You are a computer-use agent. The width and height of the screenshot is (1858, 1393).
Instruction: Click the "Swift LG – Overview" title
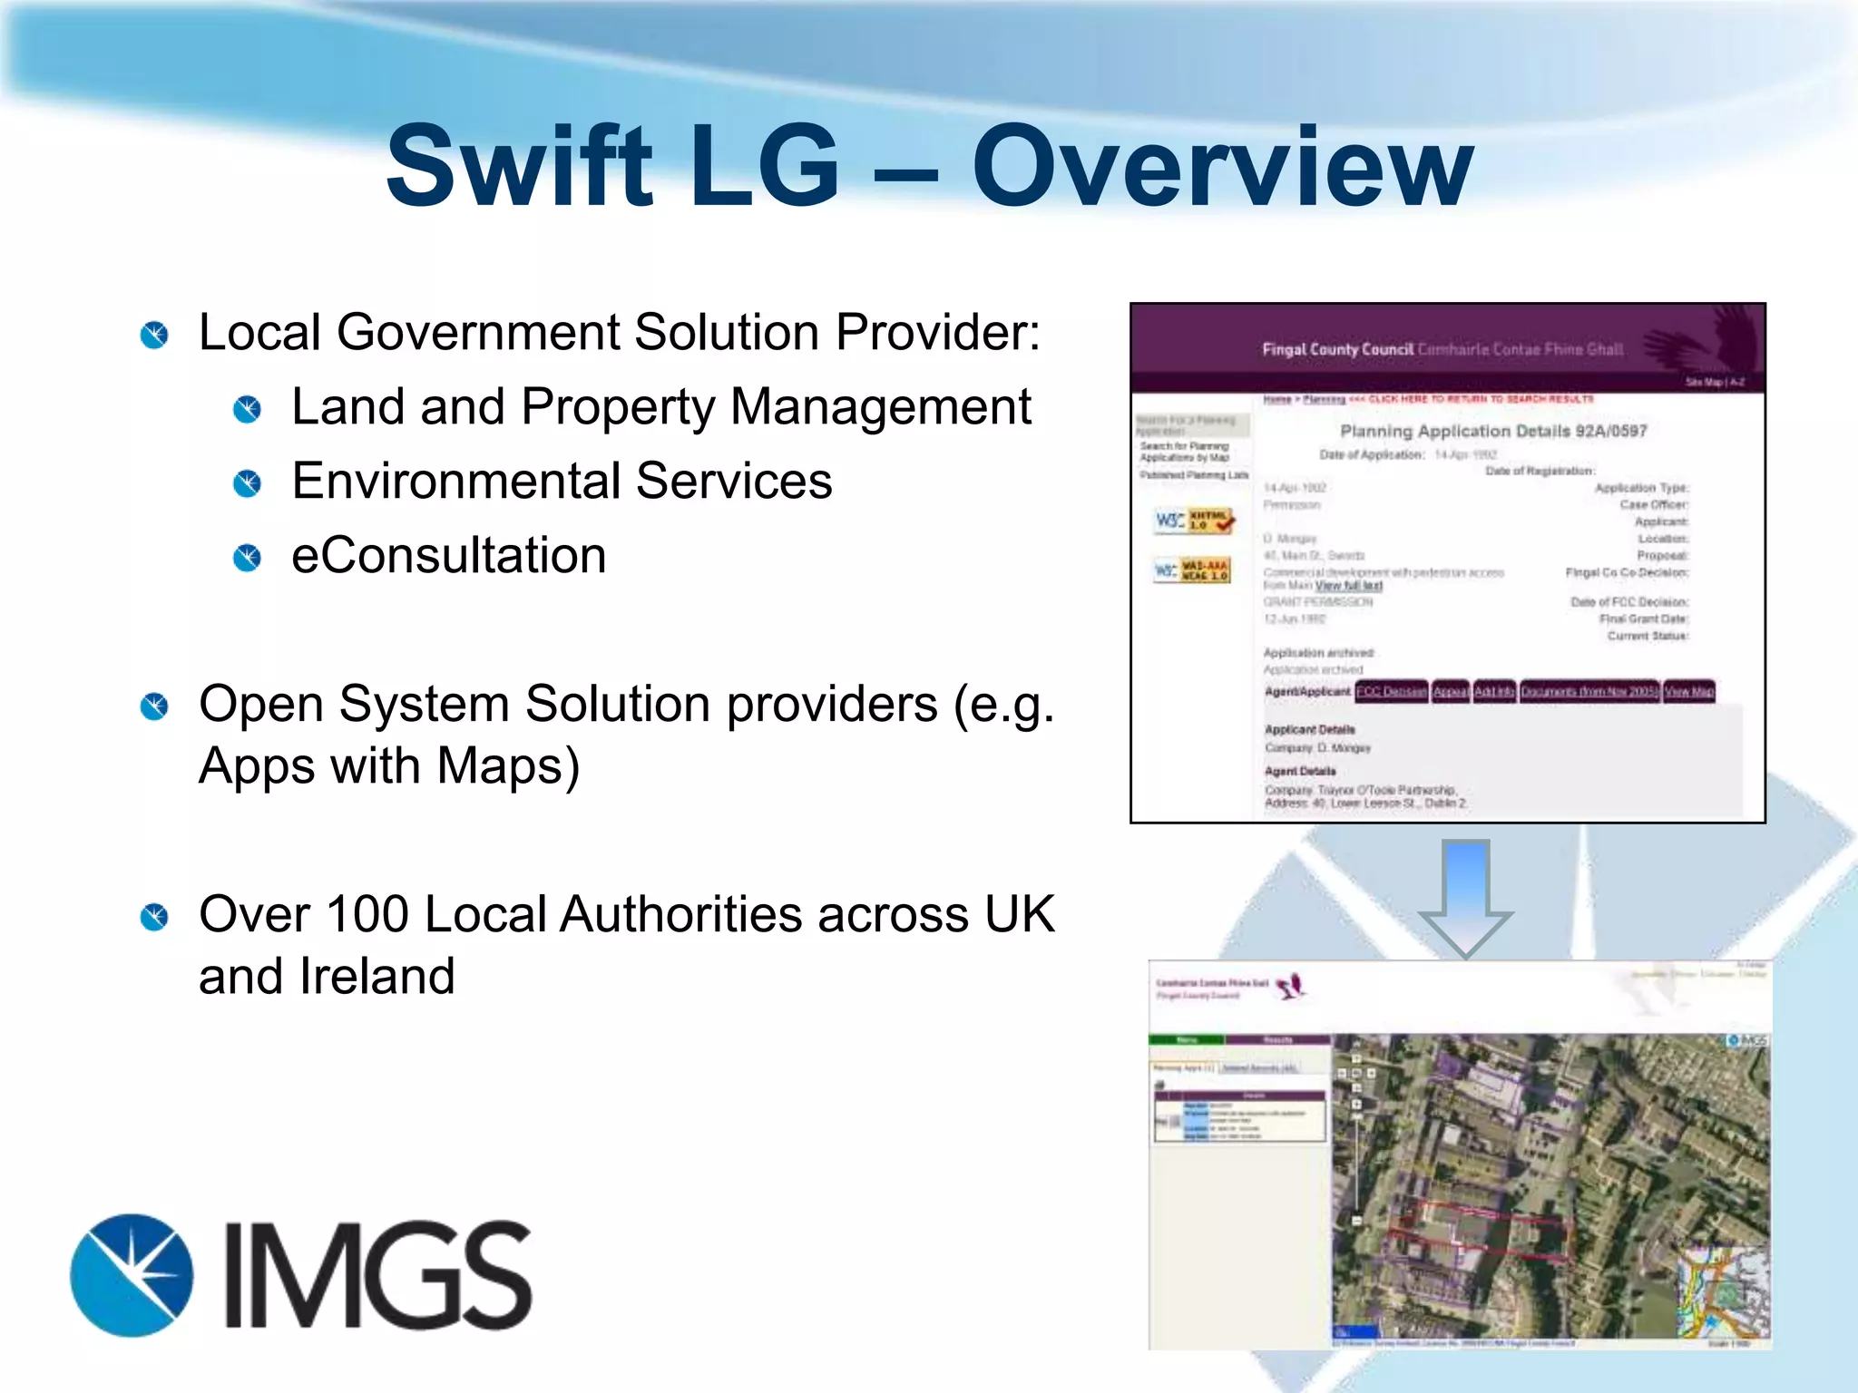pos(929,166)
